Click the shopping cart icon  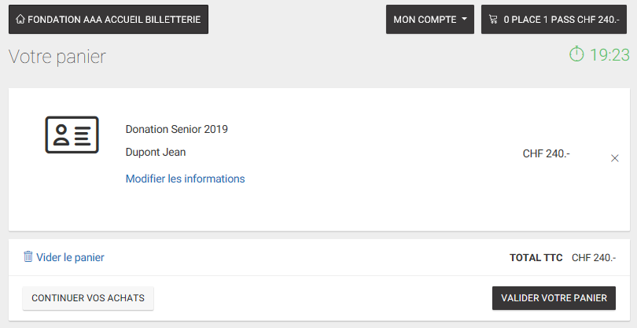pyautogui.click(x=493, y=19)
